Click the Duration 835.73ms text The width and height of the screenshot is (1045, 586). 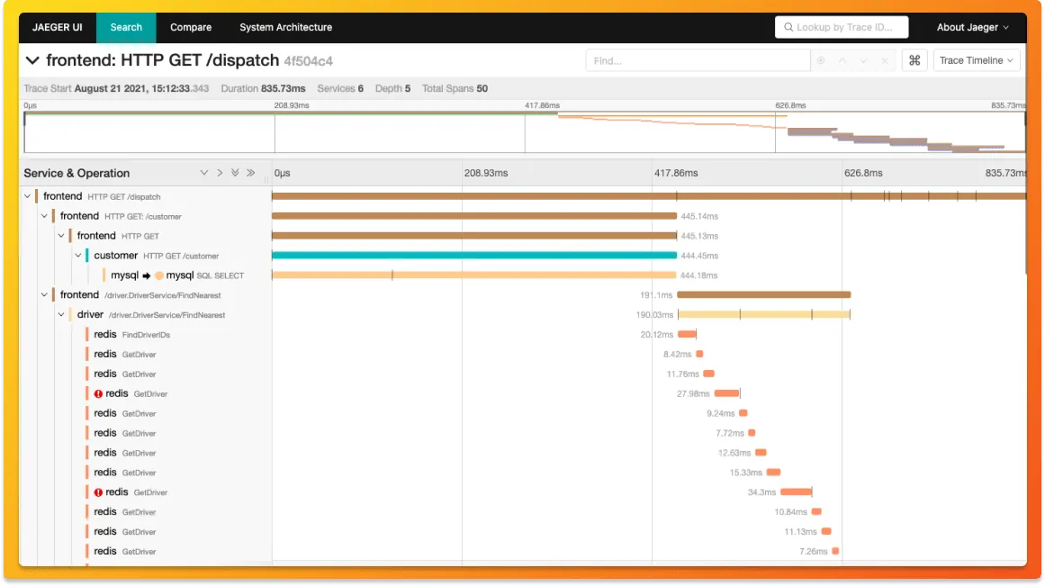pyautogui.click(x=263, y=89)
